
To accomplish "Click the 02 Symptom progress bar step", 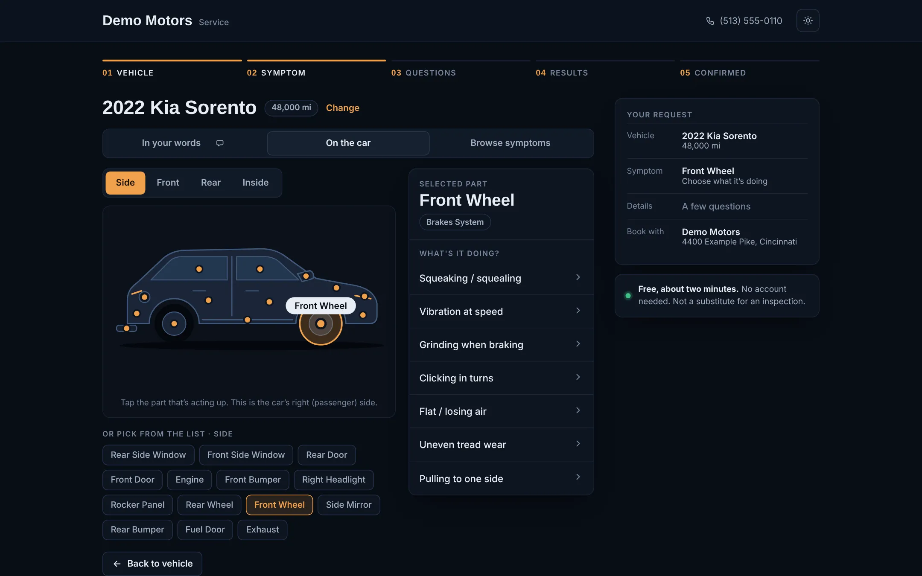I will [x=316, y=69].
